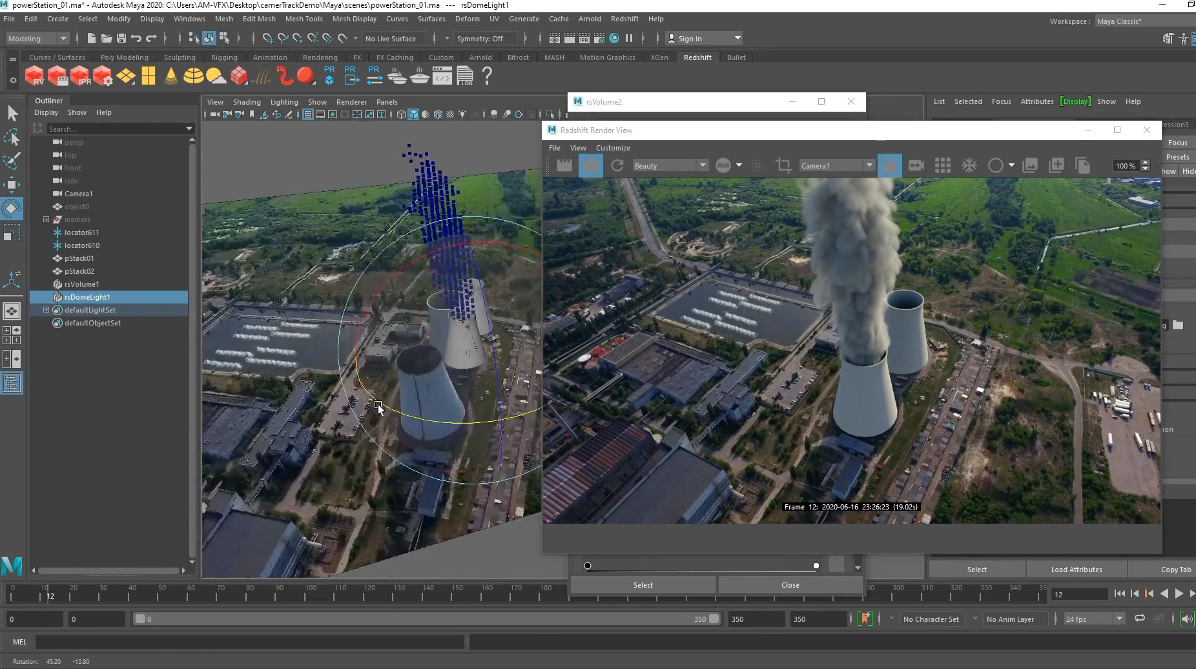Open the Camera1 selector dropdown
Image resolution: width=1196 pixels, height=669 pixels.
pyautogui.click(x=837, y=165)
